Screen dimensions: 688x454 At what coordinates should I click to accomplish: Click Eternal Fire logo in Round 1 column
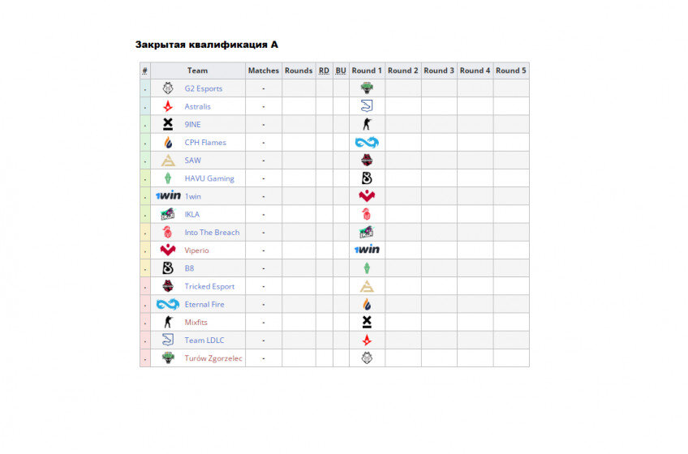pyautogui.click(x=367, y=142)
